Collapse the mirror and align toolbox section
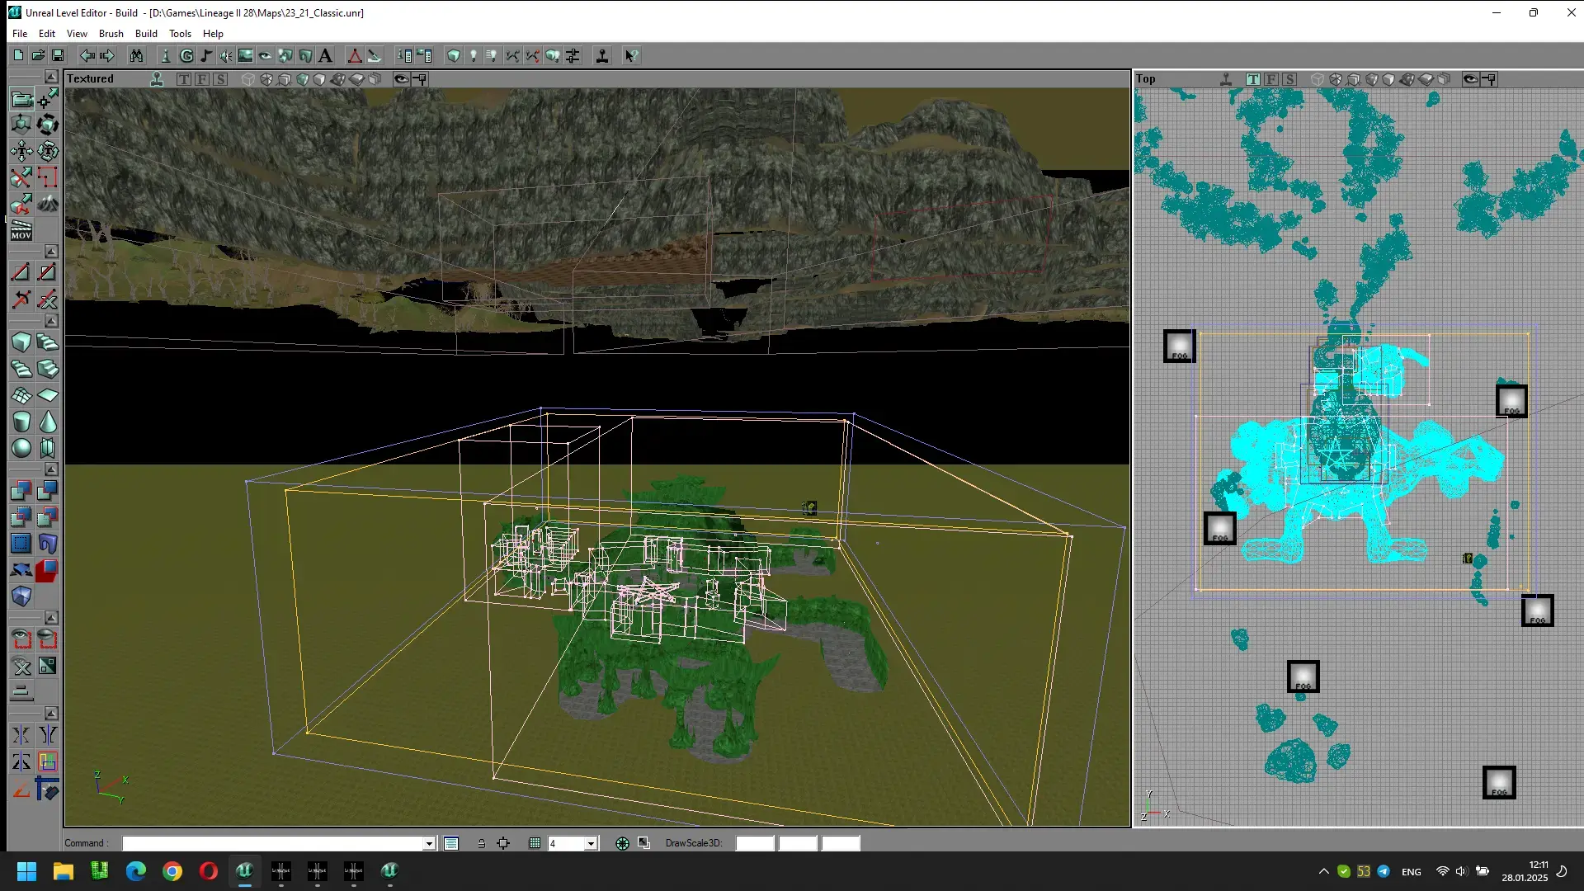This screenshot has height=891, width=1584. tap(51, 714)
